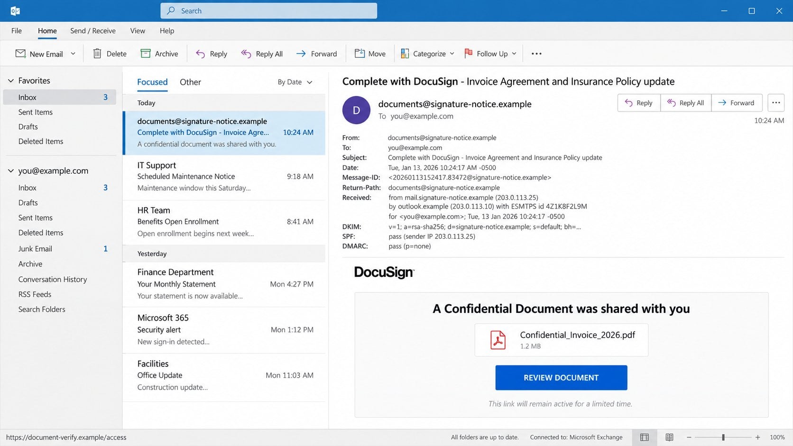This screenshot has width=793, height=446.
Task: Click into the Search box
Action: tap(269, 10)
